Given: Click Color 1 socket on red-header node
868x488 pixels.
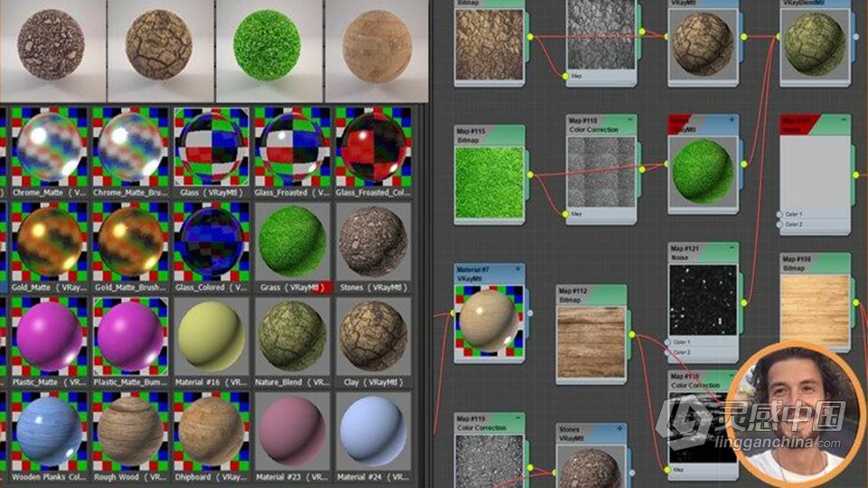Looking at the screenshot, I should (779, 214).
